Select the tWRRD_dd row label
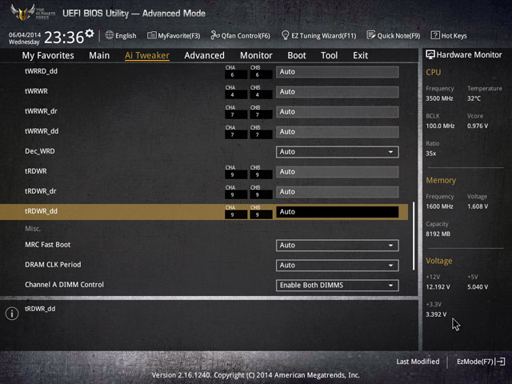Screen dimensions: 512x384 pyautogui.click(x=41, y=71)
